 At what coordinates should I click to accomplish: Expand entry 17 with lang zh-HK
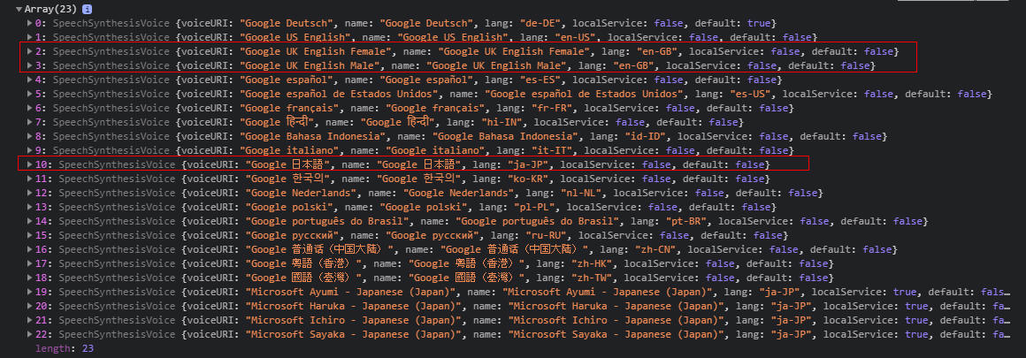coord(30,263)
